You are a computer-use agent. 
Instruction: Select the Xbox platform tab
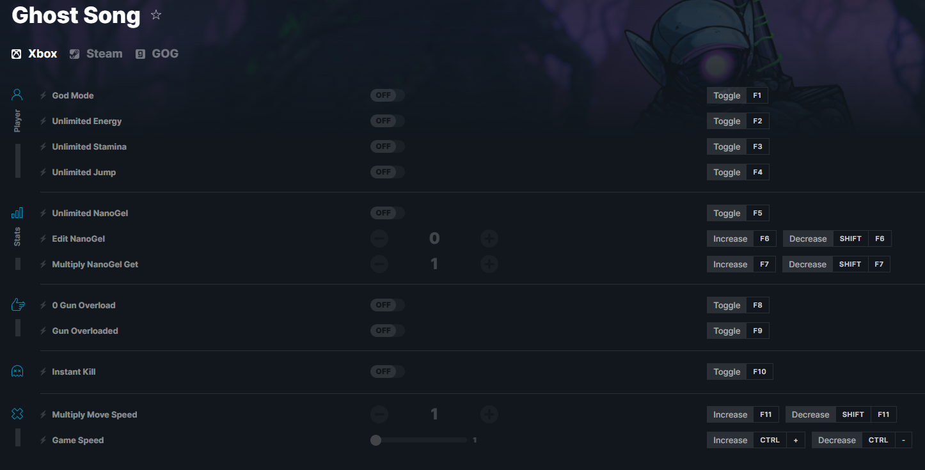[35, 54]
